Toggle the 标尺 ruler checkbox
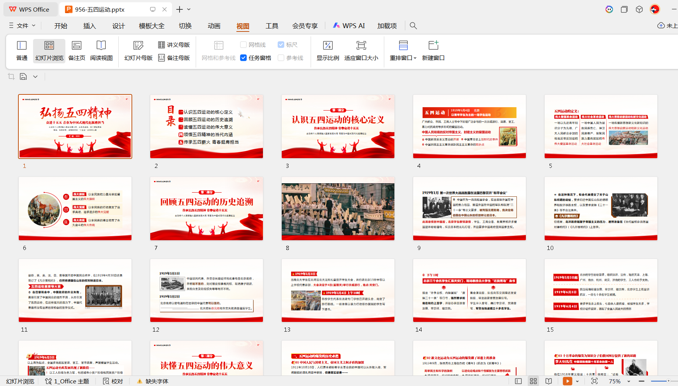The height and width of the screenshot is (386, 678). [281, 45]
